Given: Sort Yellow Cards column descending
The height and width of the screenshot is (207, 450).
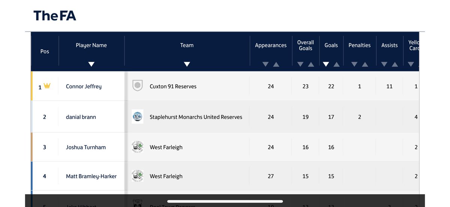Looking at the screenshot, I should click(411, 64).
